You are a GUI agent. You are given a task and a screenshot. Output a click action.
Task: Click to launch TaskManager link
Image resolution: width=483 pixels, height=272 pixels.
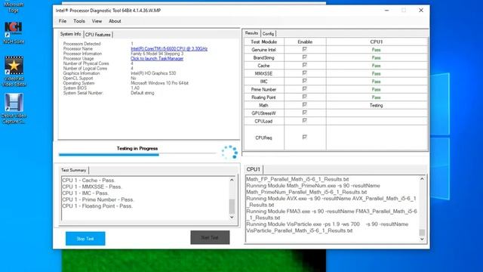click(x=157, y=59)
